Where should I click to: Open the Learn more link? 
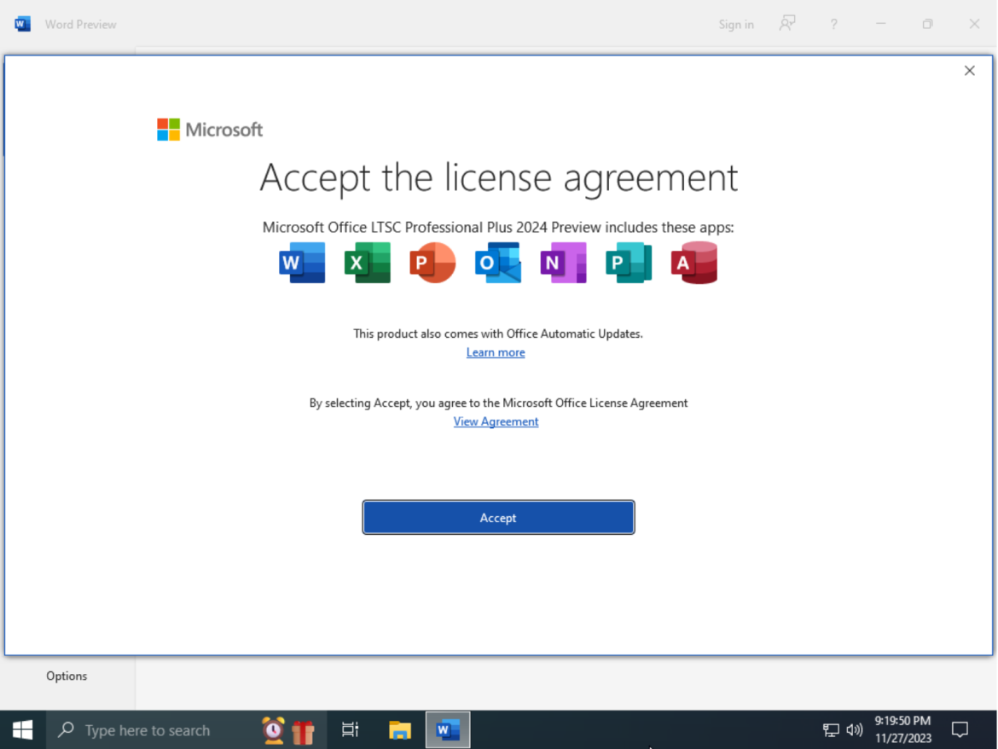pos(496,352)
